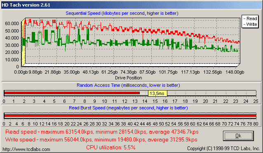Click the CPU utilization: 5.5% text

click(111, 147)
